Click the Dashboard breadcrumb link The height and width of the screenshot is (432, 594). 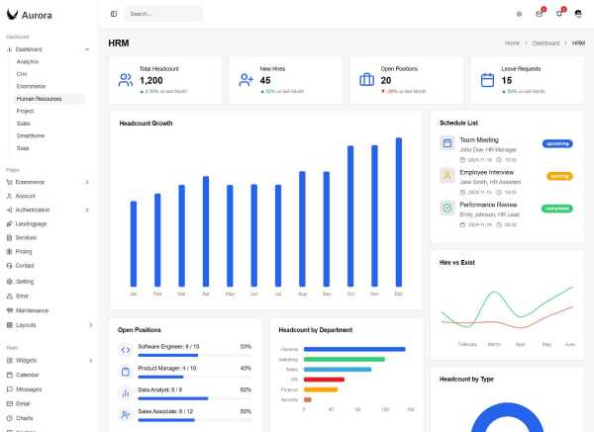click(545, 43)
